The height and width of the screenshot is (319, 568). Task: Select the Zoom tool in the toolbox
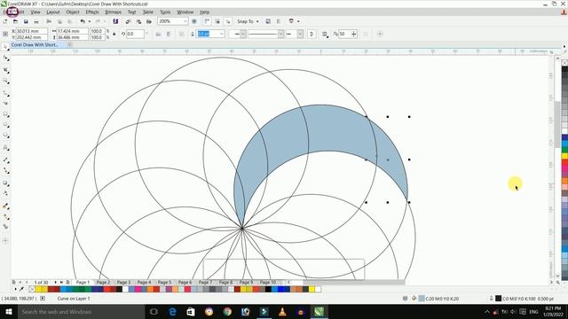click(5, 81)
